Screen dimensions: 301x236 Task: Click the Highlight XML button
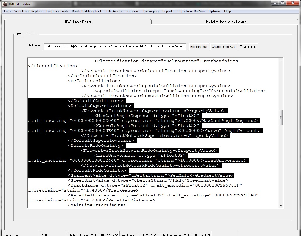(x=199, y=47)
